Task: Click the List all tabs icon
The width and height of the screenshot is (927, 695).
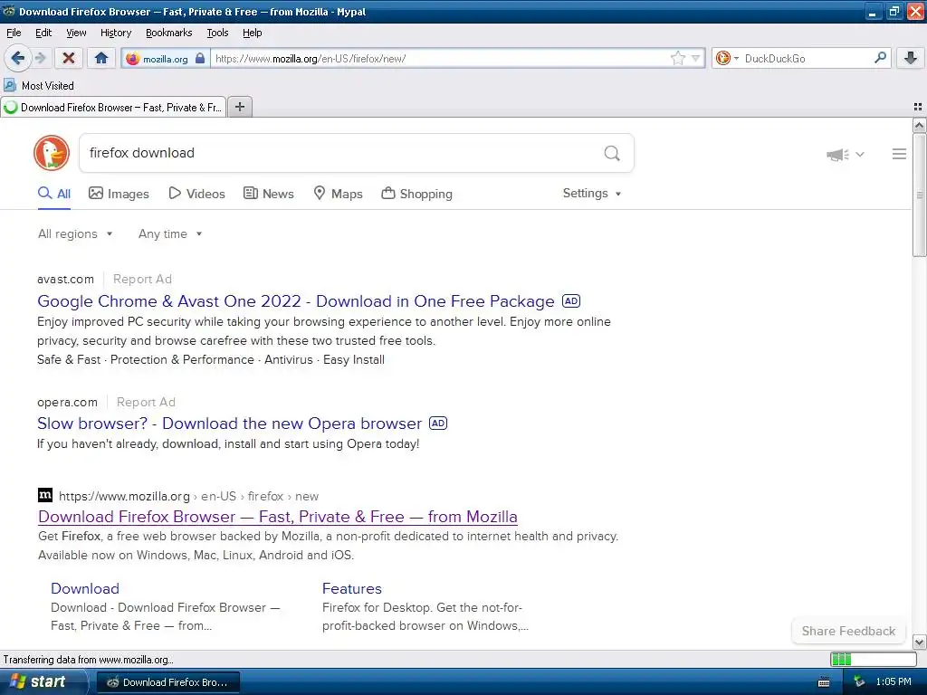Action: click(918, 107)
